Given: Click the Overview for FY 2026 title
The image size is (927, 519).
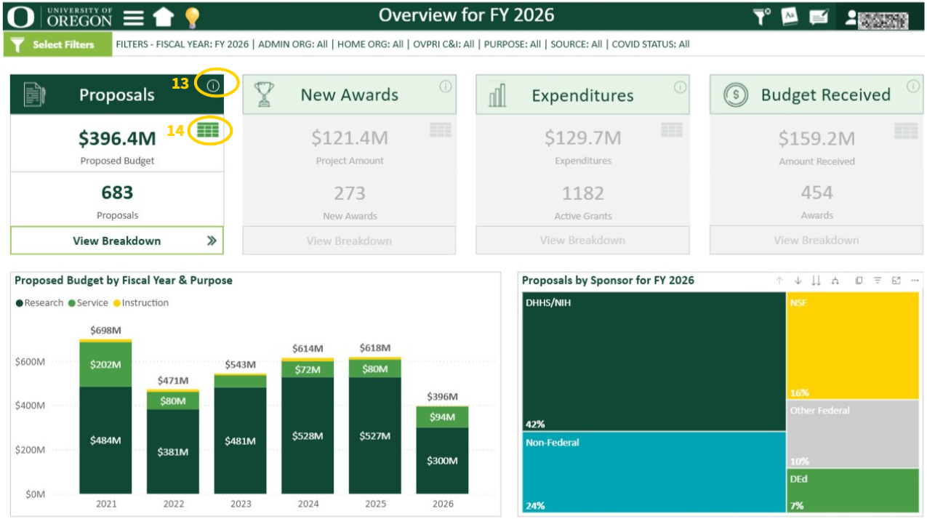Looking at the screenshot, I should pos(466,15).
